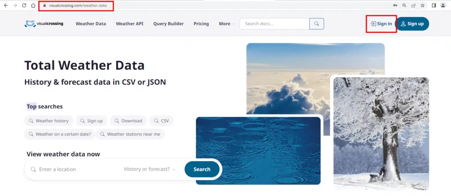Go to the Query Builder menu item

(x=168, y=24)
